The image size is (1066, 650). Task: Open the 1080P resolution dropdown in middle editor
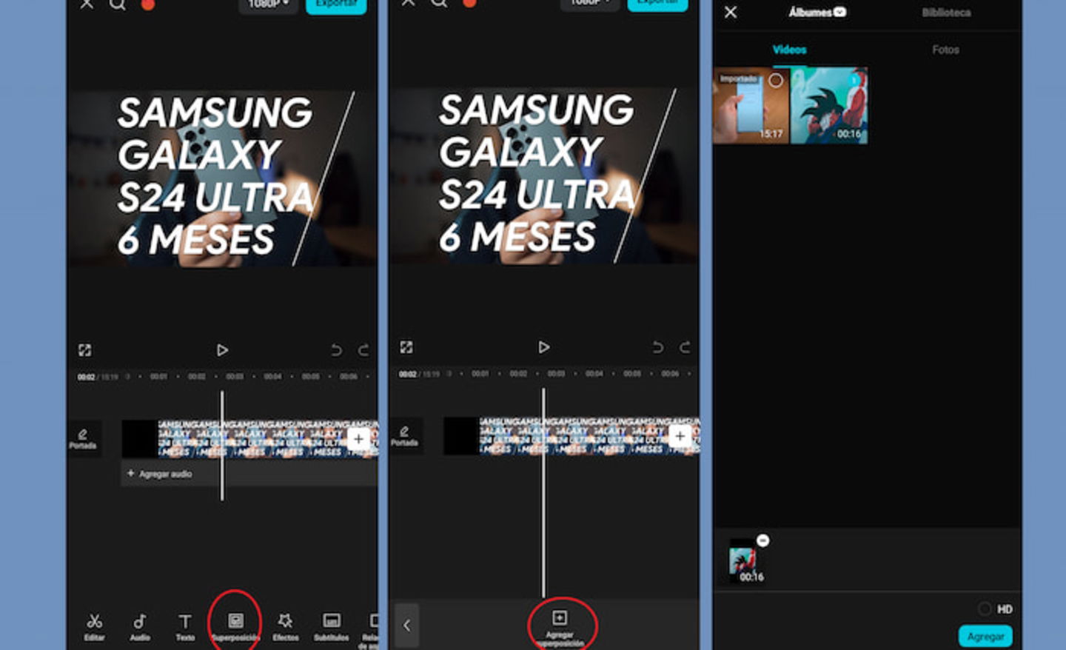590,4
